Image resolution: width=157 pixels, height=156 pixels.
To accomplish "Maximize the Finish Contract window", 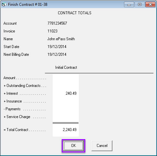I will 140,5.
